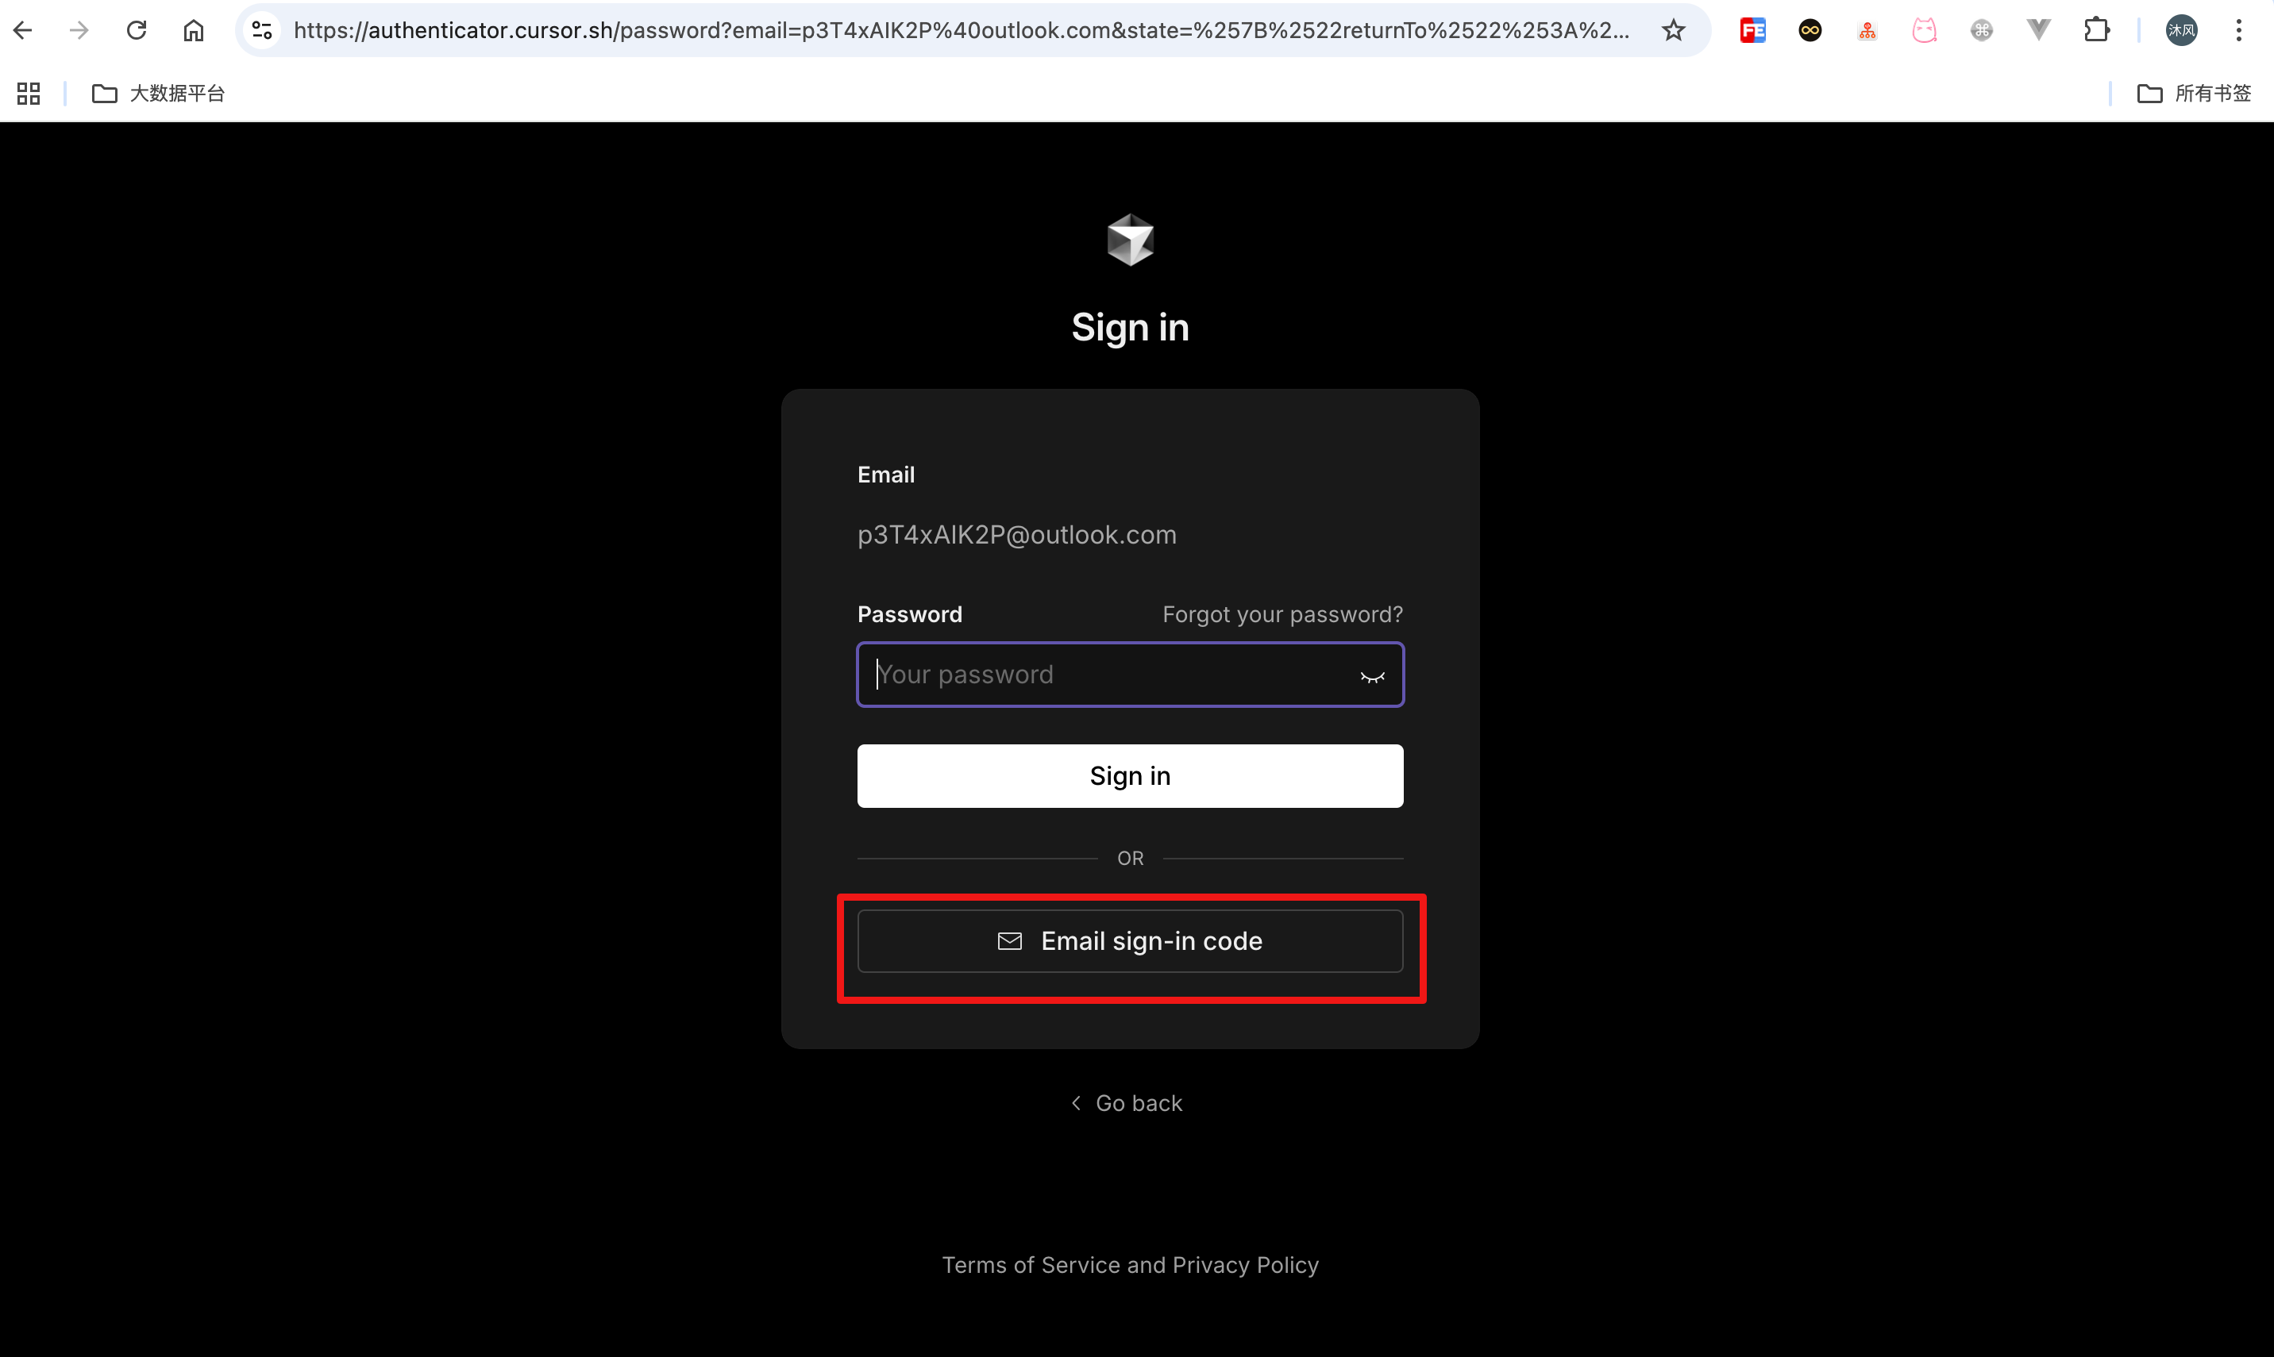
Task: Focus the Your password field
Action: pos(1097,675)
